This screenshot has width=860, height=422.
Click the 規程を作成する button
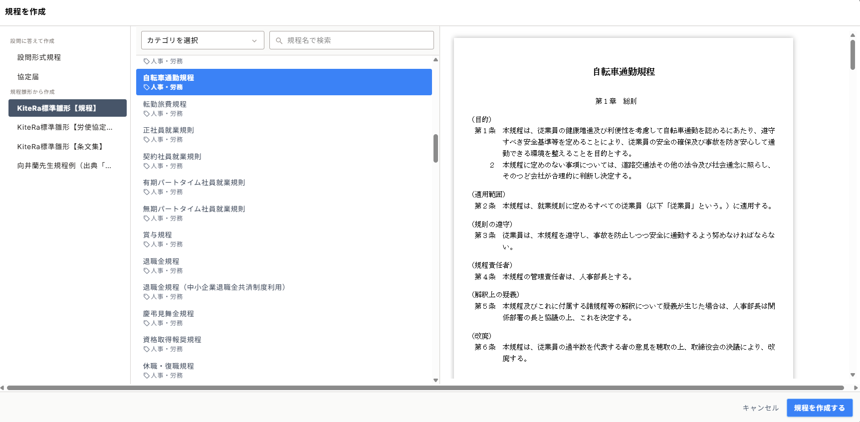click(x=820, y=408)
